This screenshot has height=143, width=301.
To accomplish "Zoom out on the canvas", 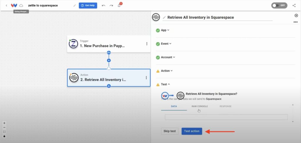I will tap(4, 127).
